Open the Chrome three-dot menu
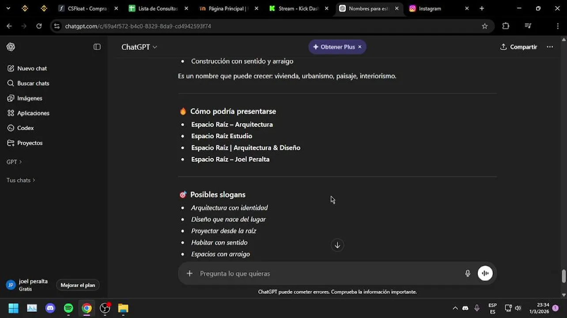 coord(558,26)
